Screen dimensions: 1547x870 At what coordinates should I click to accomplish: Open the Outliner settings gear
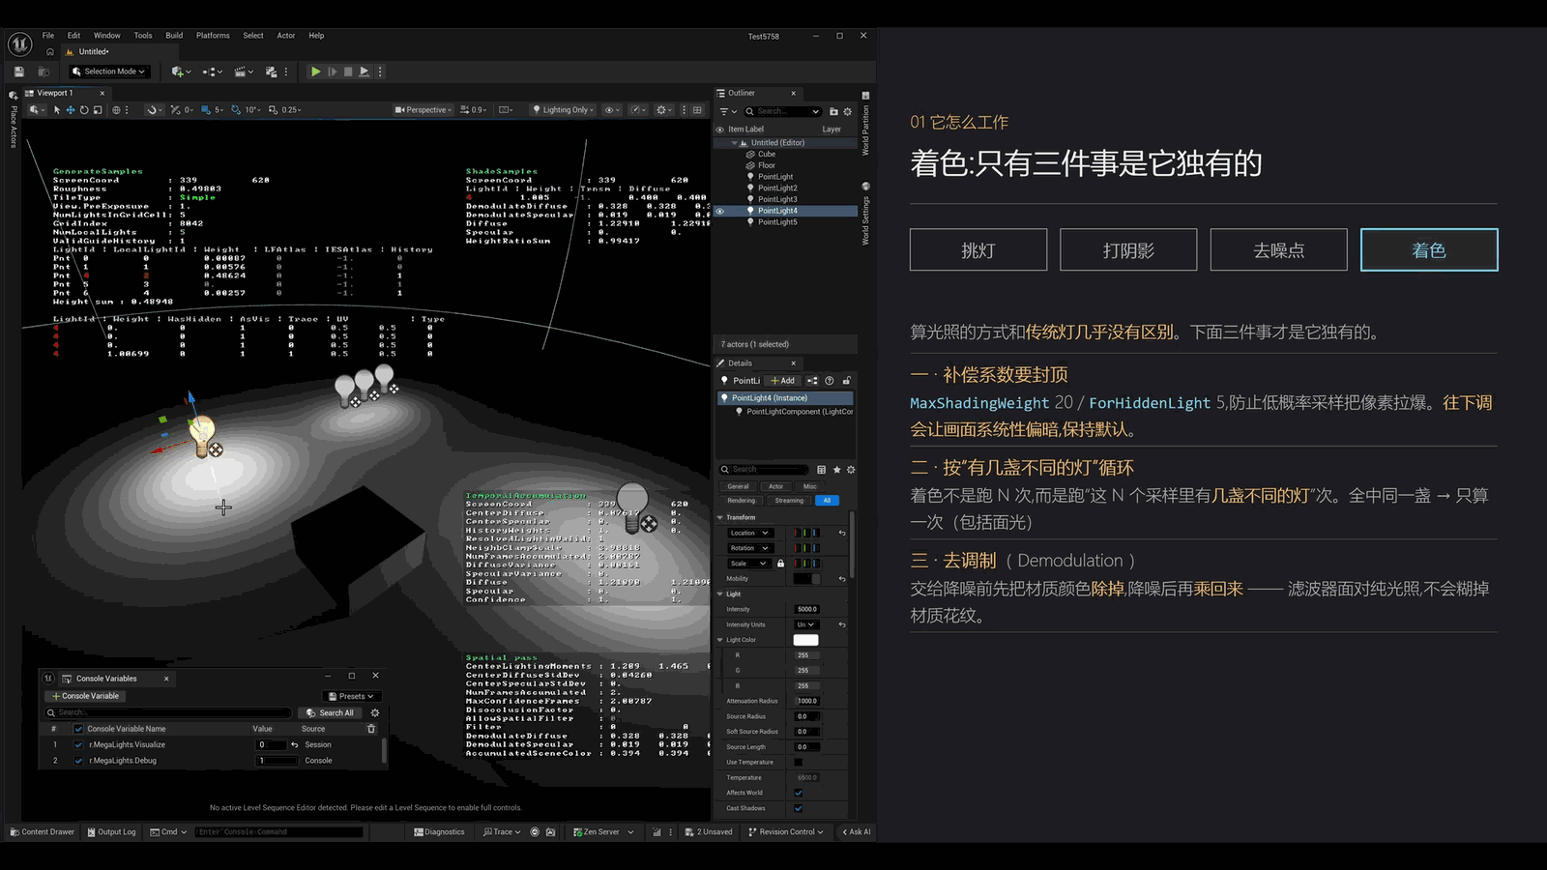tap(848, 111)
